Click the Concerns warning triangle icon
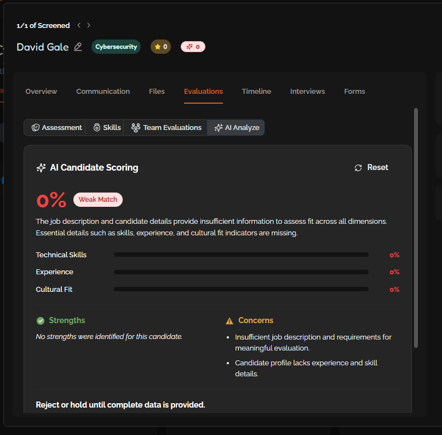The height and width of the screenshot is (435, 442). click(229, 321)
